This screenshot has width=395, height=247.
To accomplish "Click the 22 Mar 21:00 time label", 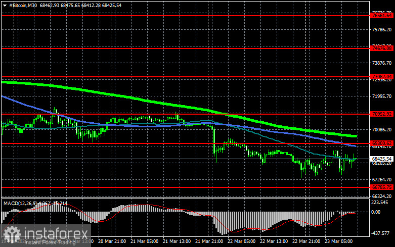I will [x=306, y=241].
